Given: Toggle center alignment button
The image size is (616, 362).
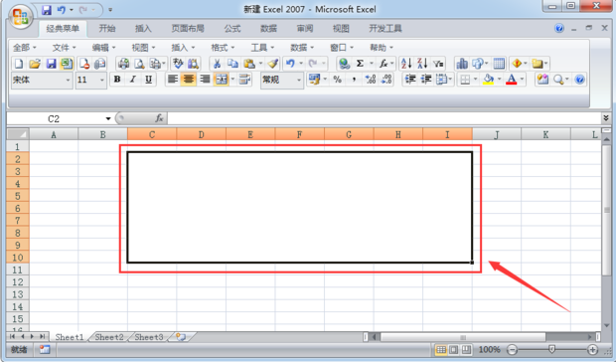Looking at the screenshot, I should (189, 80).
